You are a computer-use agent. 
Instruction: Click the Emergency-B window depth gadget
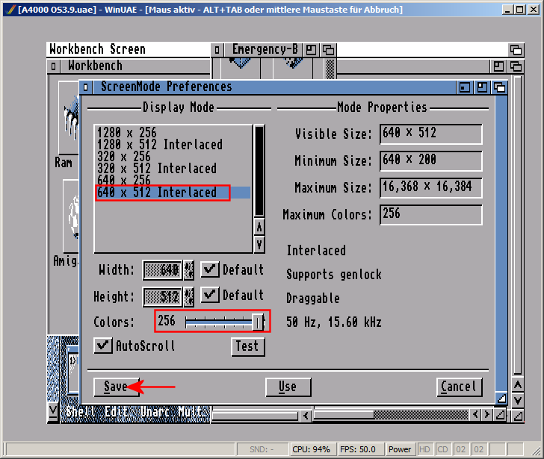(328, 50)
